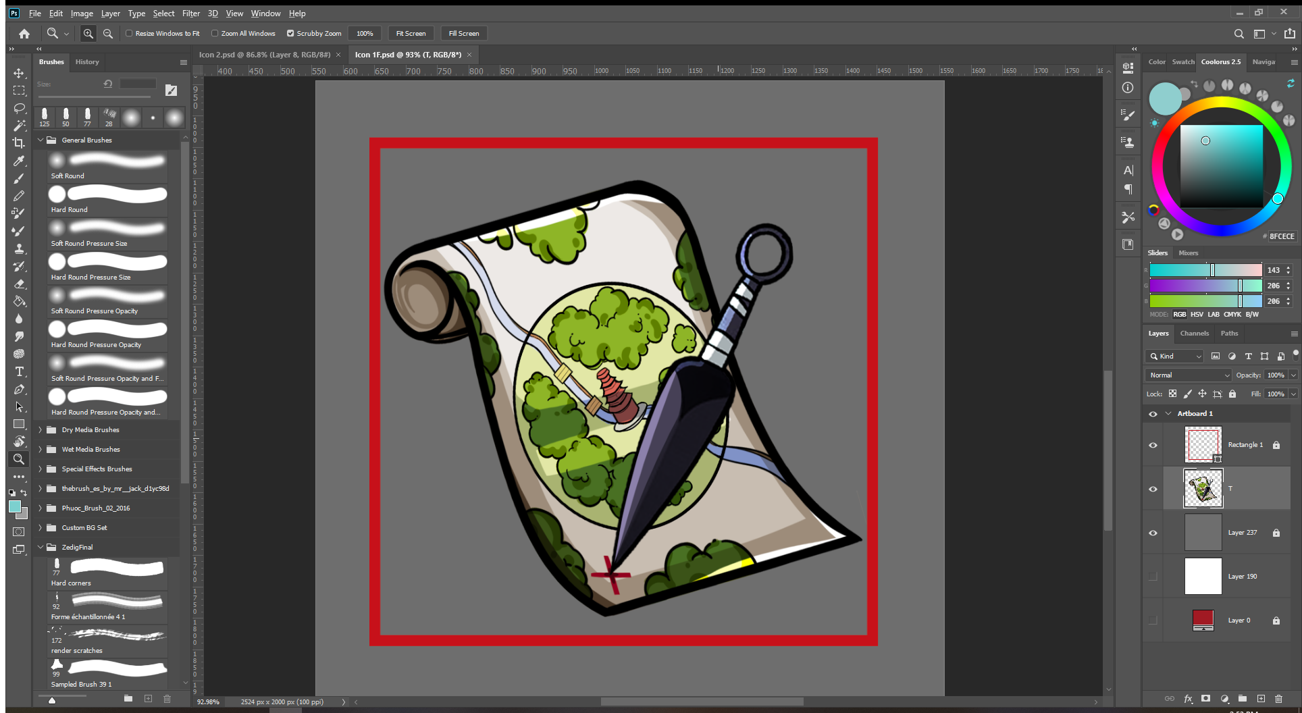Collapse the ZedigFinal brush folder

tap(41, 547)
